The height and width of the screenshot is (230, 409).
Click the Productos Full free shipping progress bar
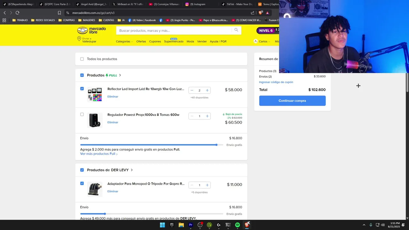[x=152, y=145]
